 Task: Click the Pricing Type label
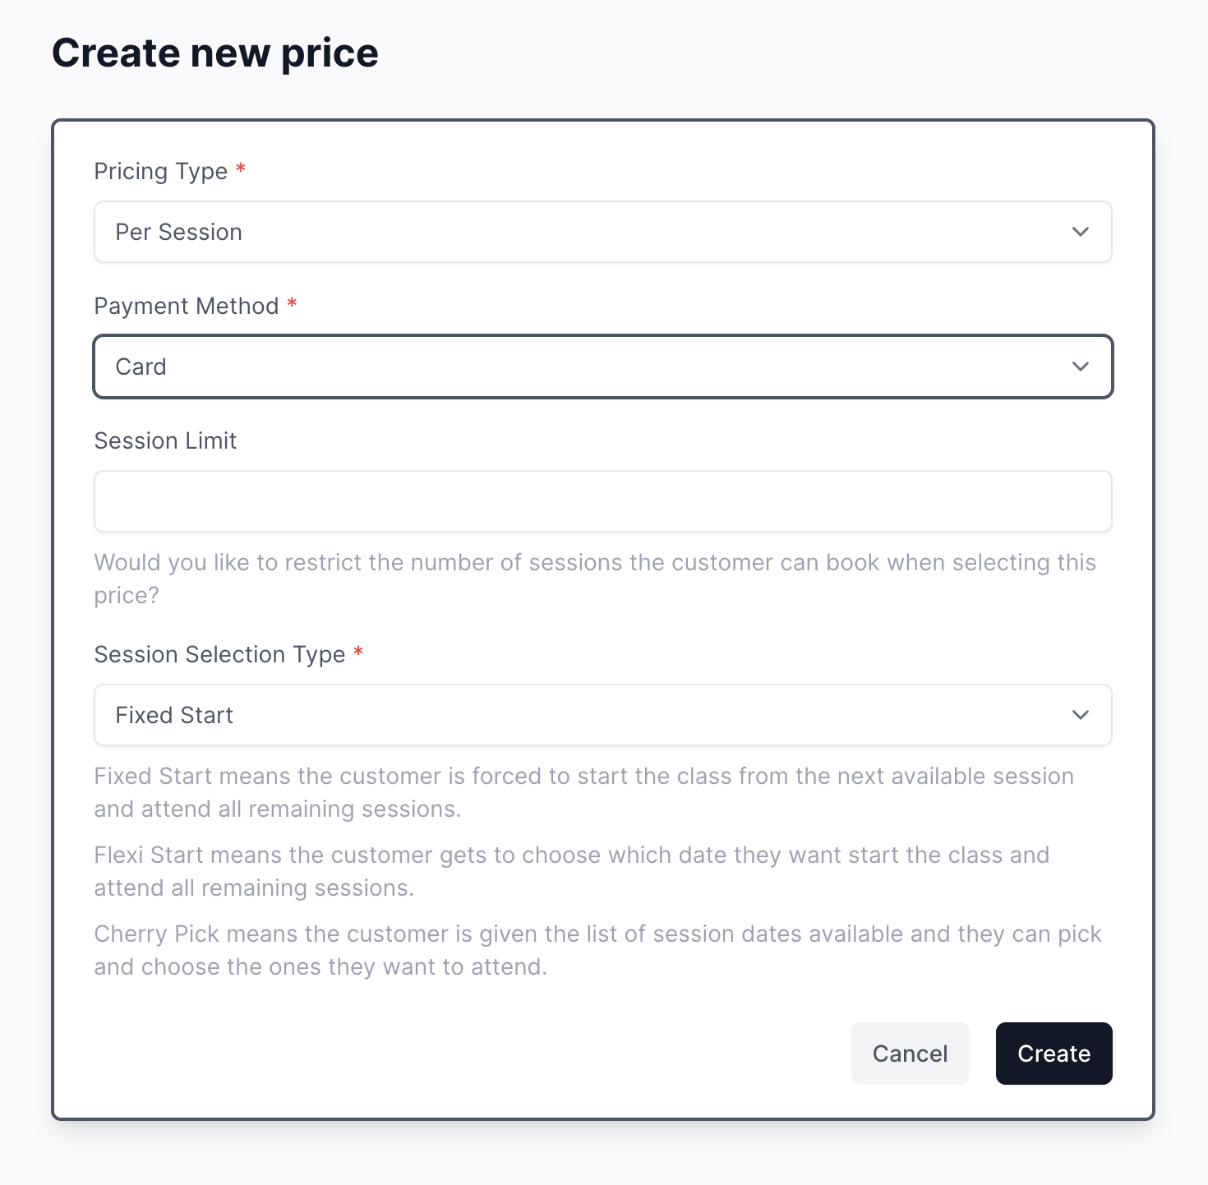coord(161,171)
